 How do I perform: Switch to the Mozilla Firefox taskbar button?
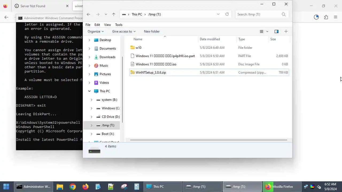pyautogui.click(x=282, y=187)
